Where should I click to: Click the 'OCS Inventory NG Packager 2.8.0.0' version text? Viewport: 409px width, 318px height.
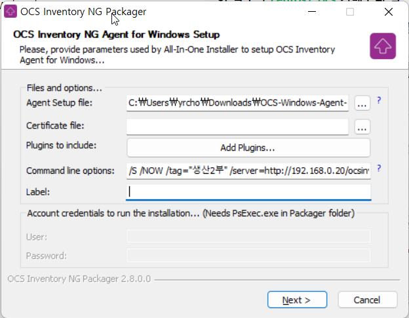[79, 279]
